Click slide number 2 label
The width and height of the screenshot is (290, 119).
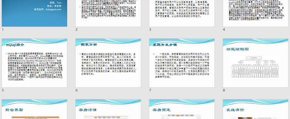click(76, 30)
